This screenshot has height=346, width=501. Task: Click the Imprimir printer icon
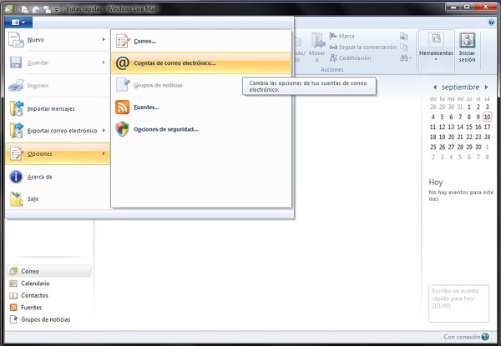coord(16,86)
